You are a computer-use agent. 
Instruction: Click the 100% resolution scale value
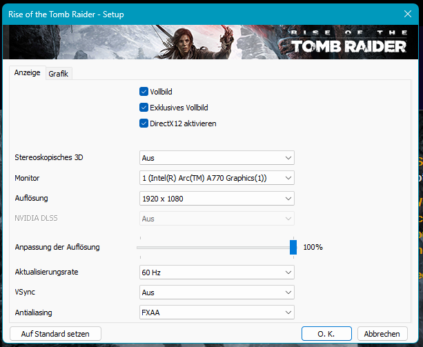[x=313, y=247]
